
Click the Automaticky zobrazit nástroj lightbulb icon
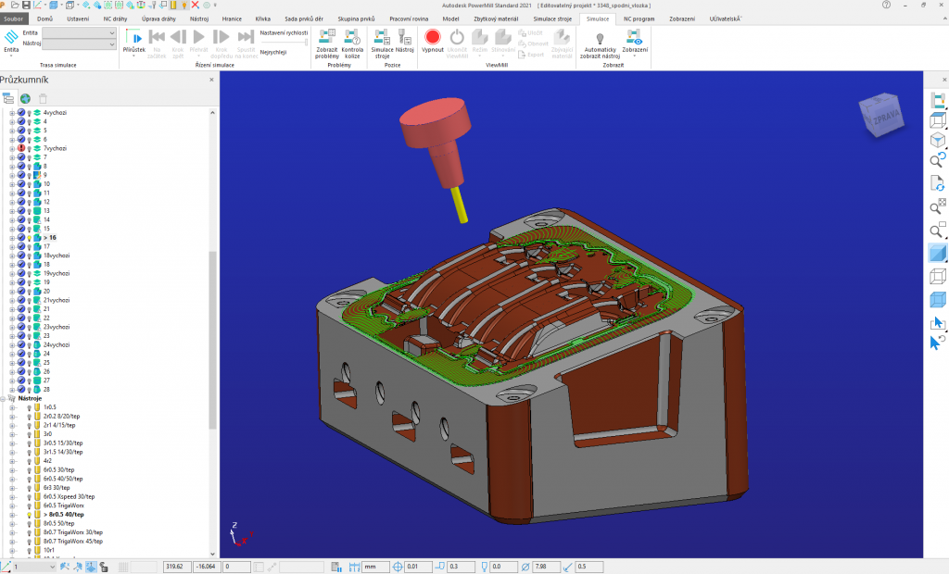600,39
